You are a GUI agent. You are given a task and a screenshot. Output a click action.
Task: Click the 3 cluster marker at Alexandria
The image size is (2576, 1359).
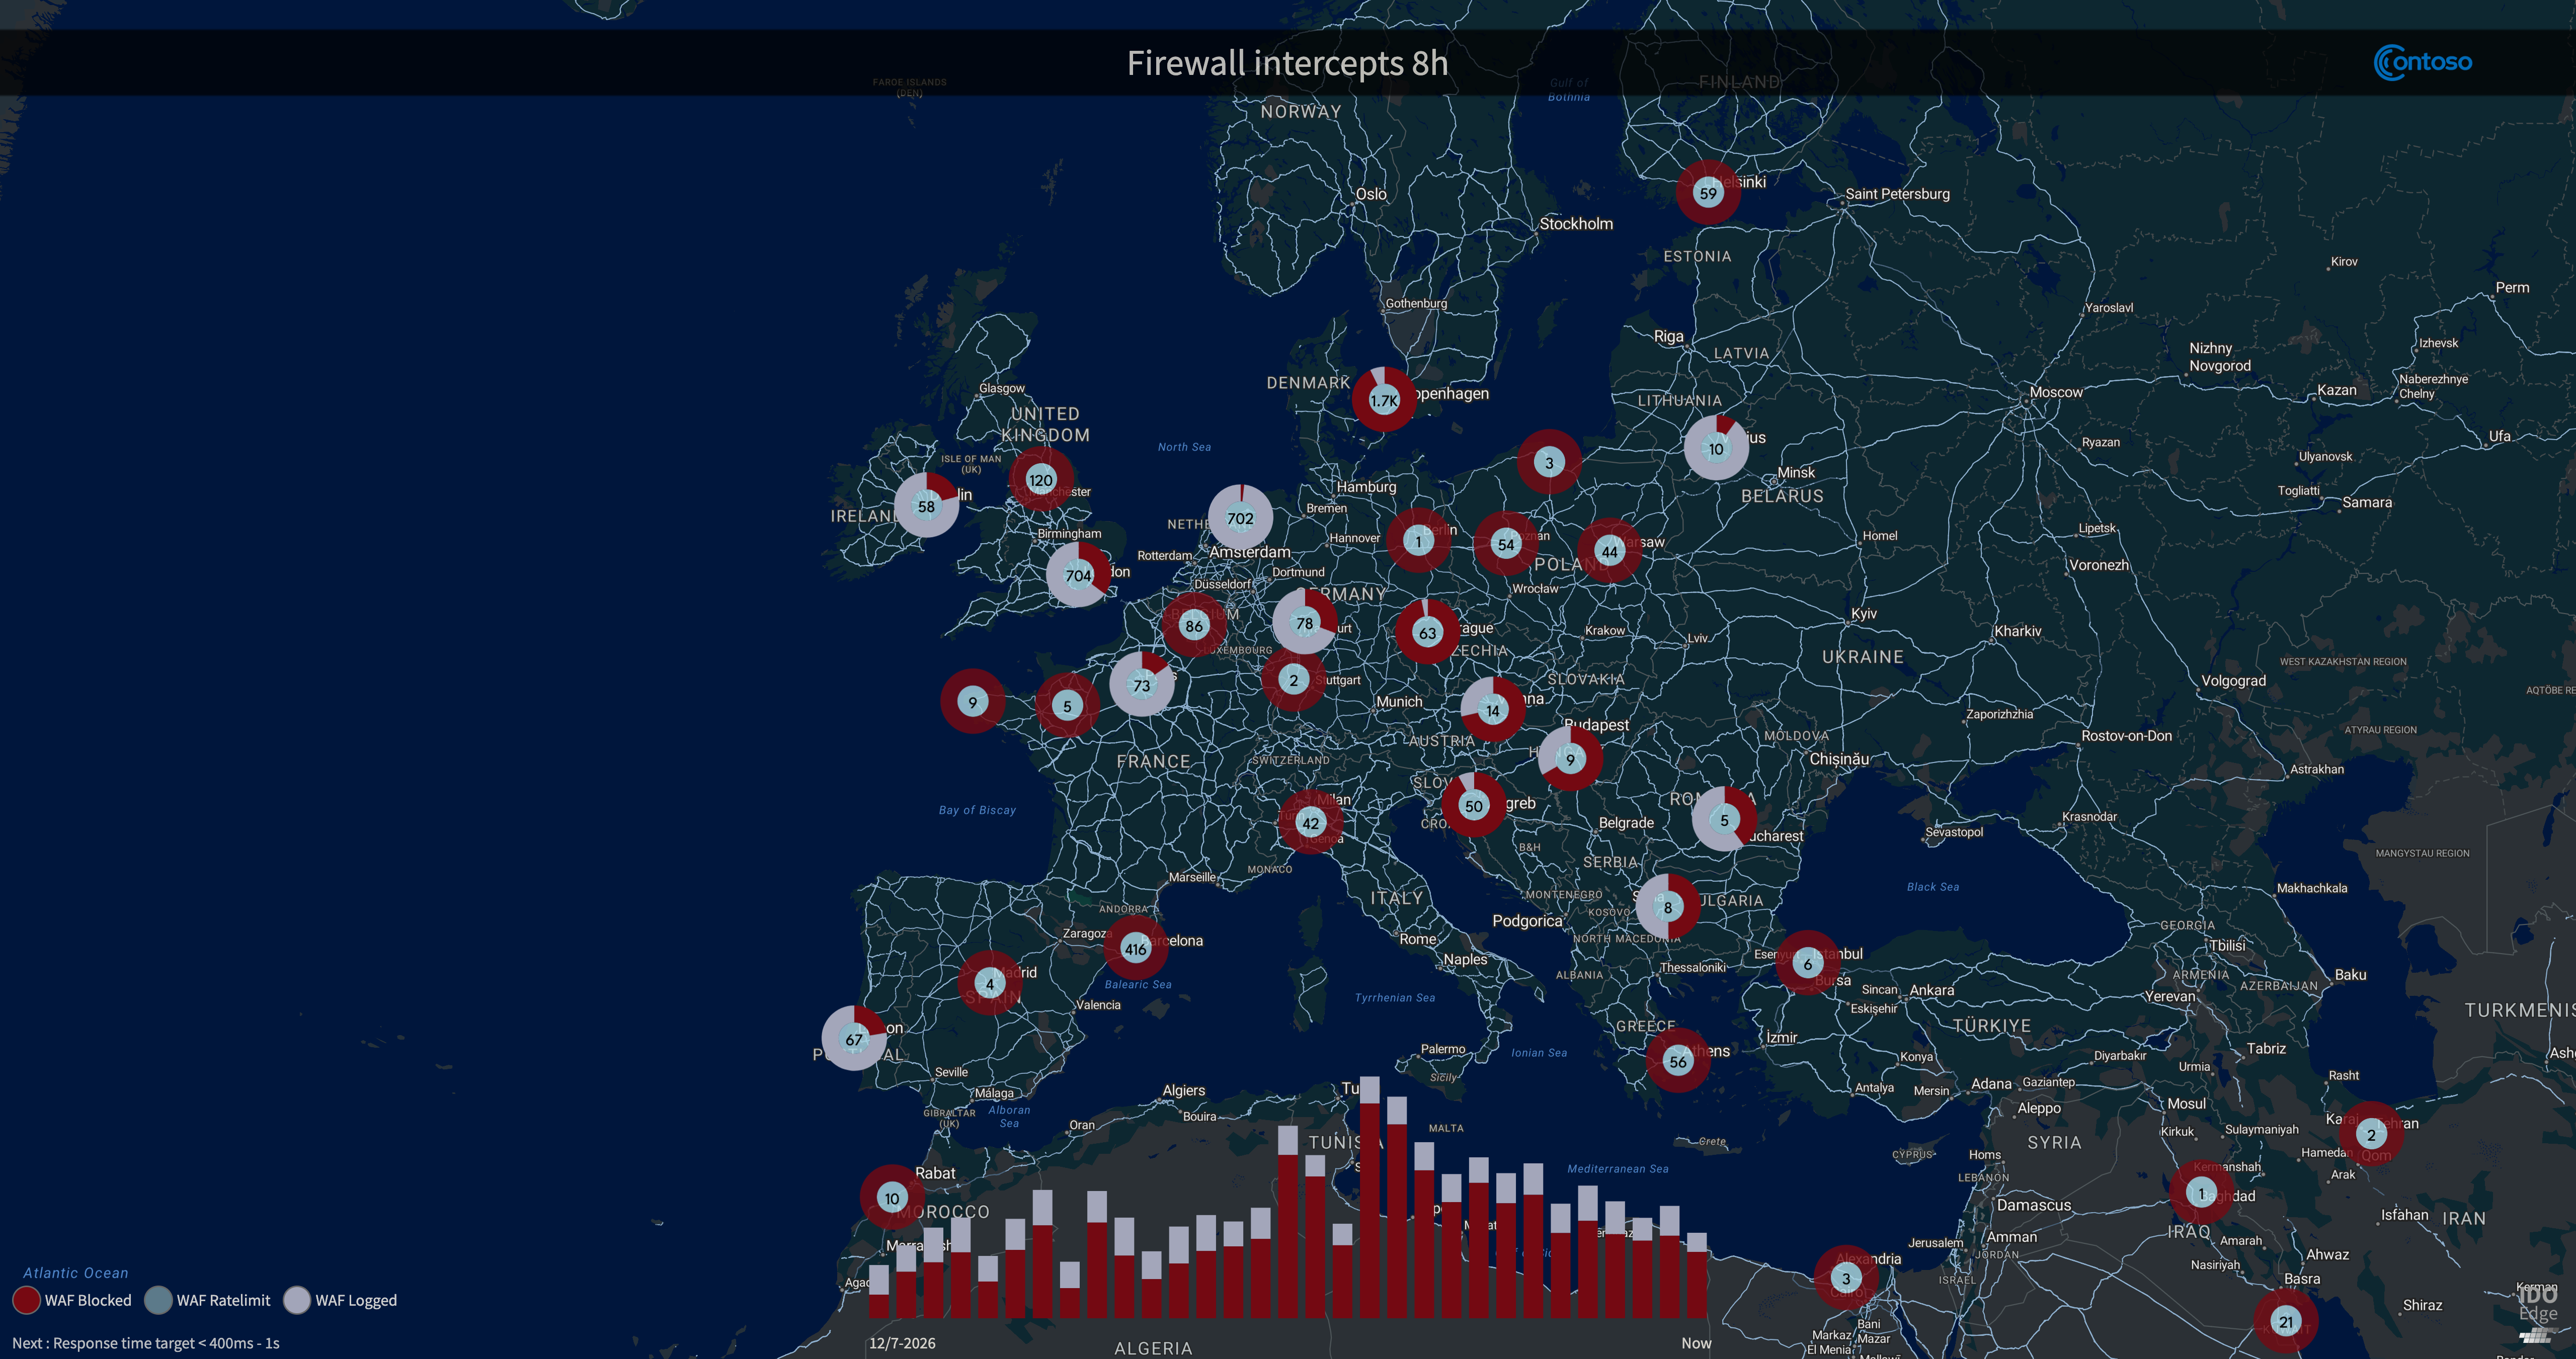[x=1846, y=1278]
